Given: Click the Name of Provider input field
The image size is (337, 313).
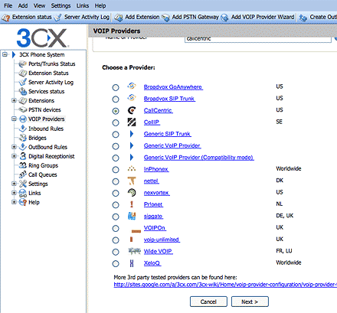Looking at the screenshot, I should [258, 39].
